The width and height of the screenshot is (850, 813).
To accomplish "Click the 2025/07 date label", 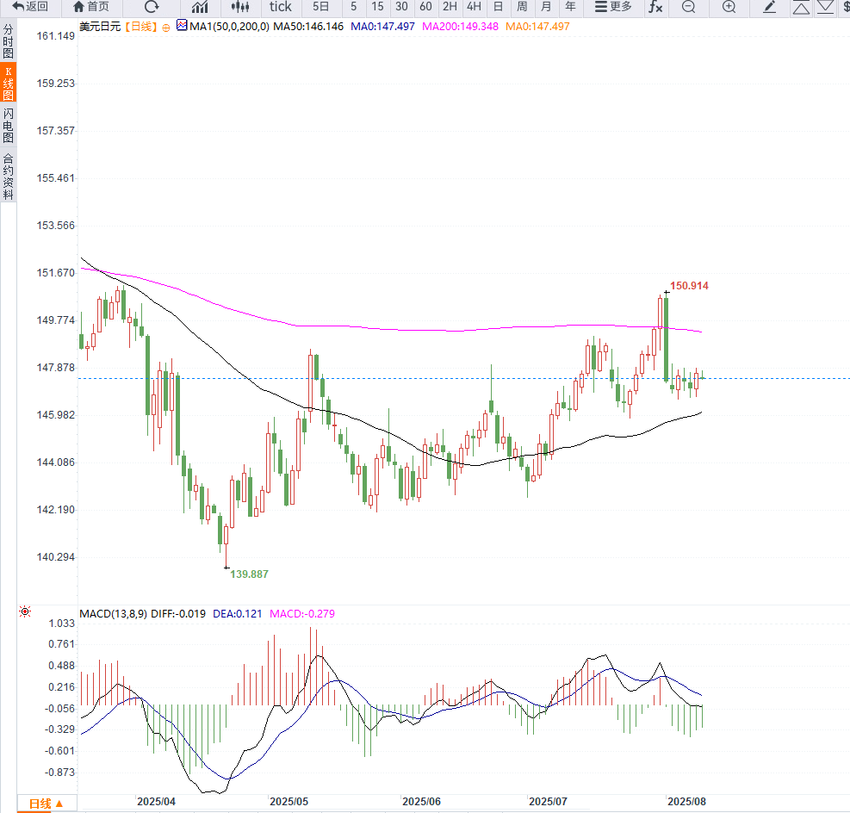I will point(548,802).
